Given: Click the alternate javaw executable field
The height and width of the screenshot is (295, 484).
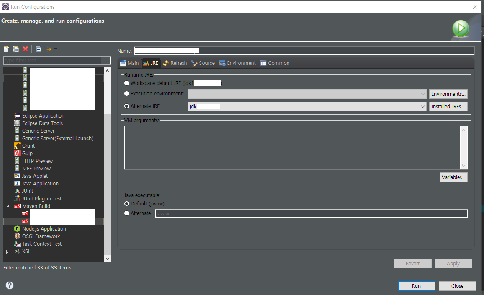Looking at the screenshot, I should click(x=312, y=213).
